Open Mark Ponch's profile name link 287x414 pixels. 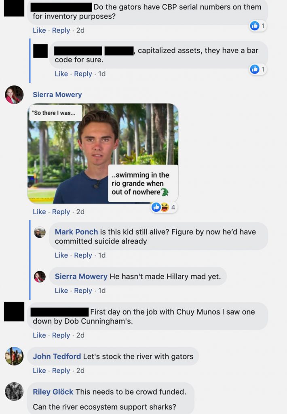coord(76,232)
